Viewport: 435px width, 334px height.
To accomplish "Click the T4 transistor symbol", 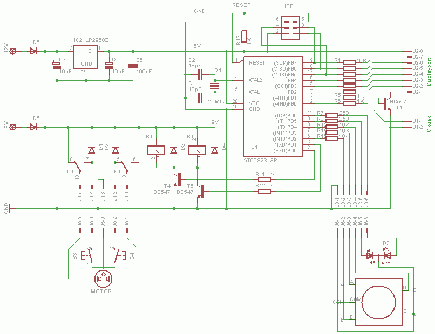I will [178, 179].
